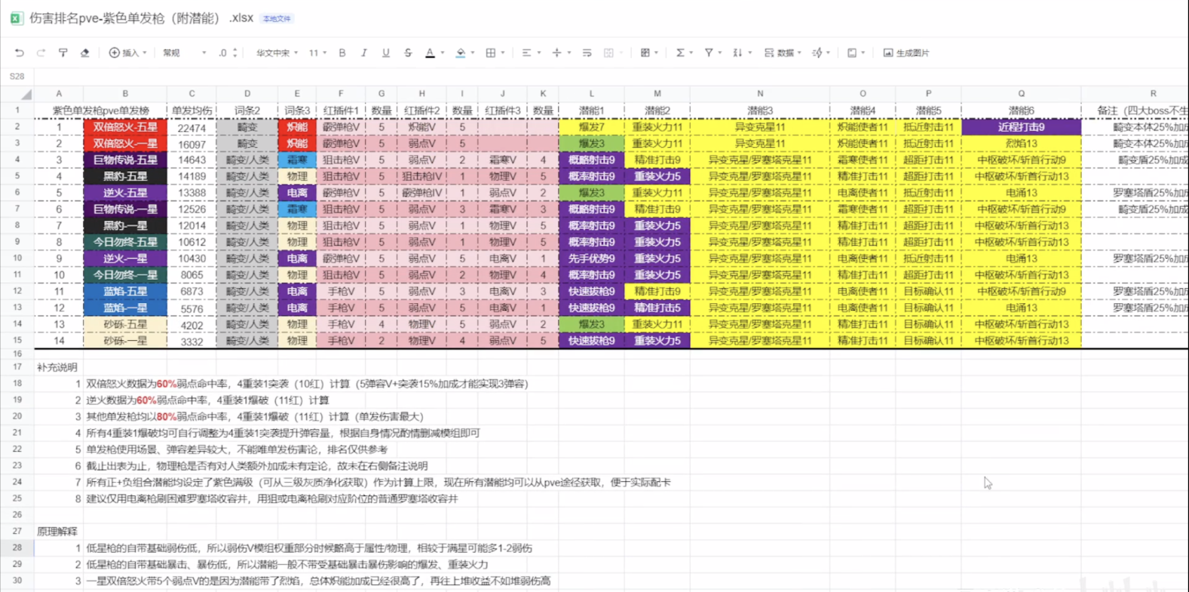The image size is (1189, 592).
Task: Click the table style grid icon
Action: click(x=645, y=53)
